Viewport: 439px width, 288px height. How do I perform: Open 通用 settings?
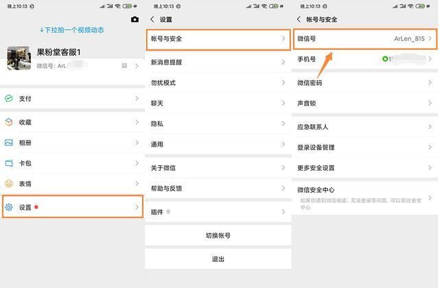coord(218,145)
